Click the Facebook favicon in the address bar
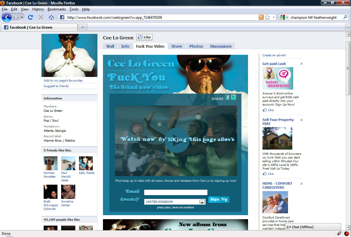Screen dimensions: 351x237 [x=62, y=17]
